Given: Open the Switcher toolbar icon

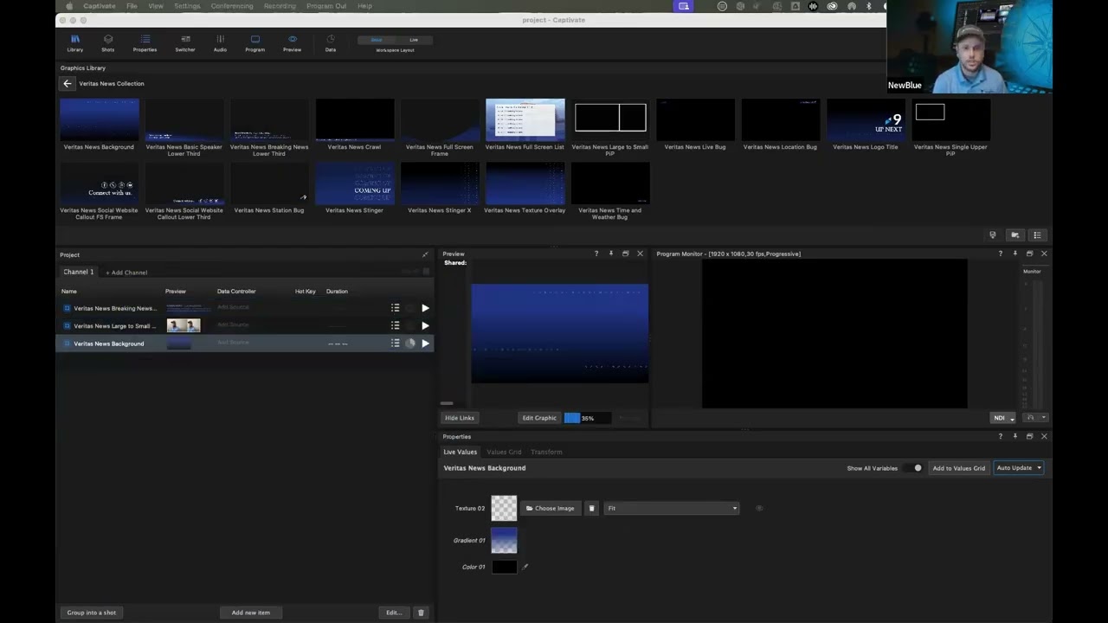Looking at the screenshot, I should (185, 43).
